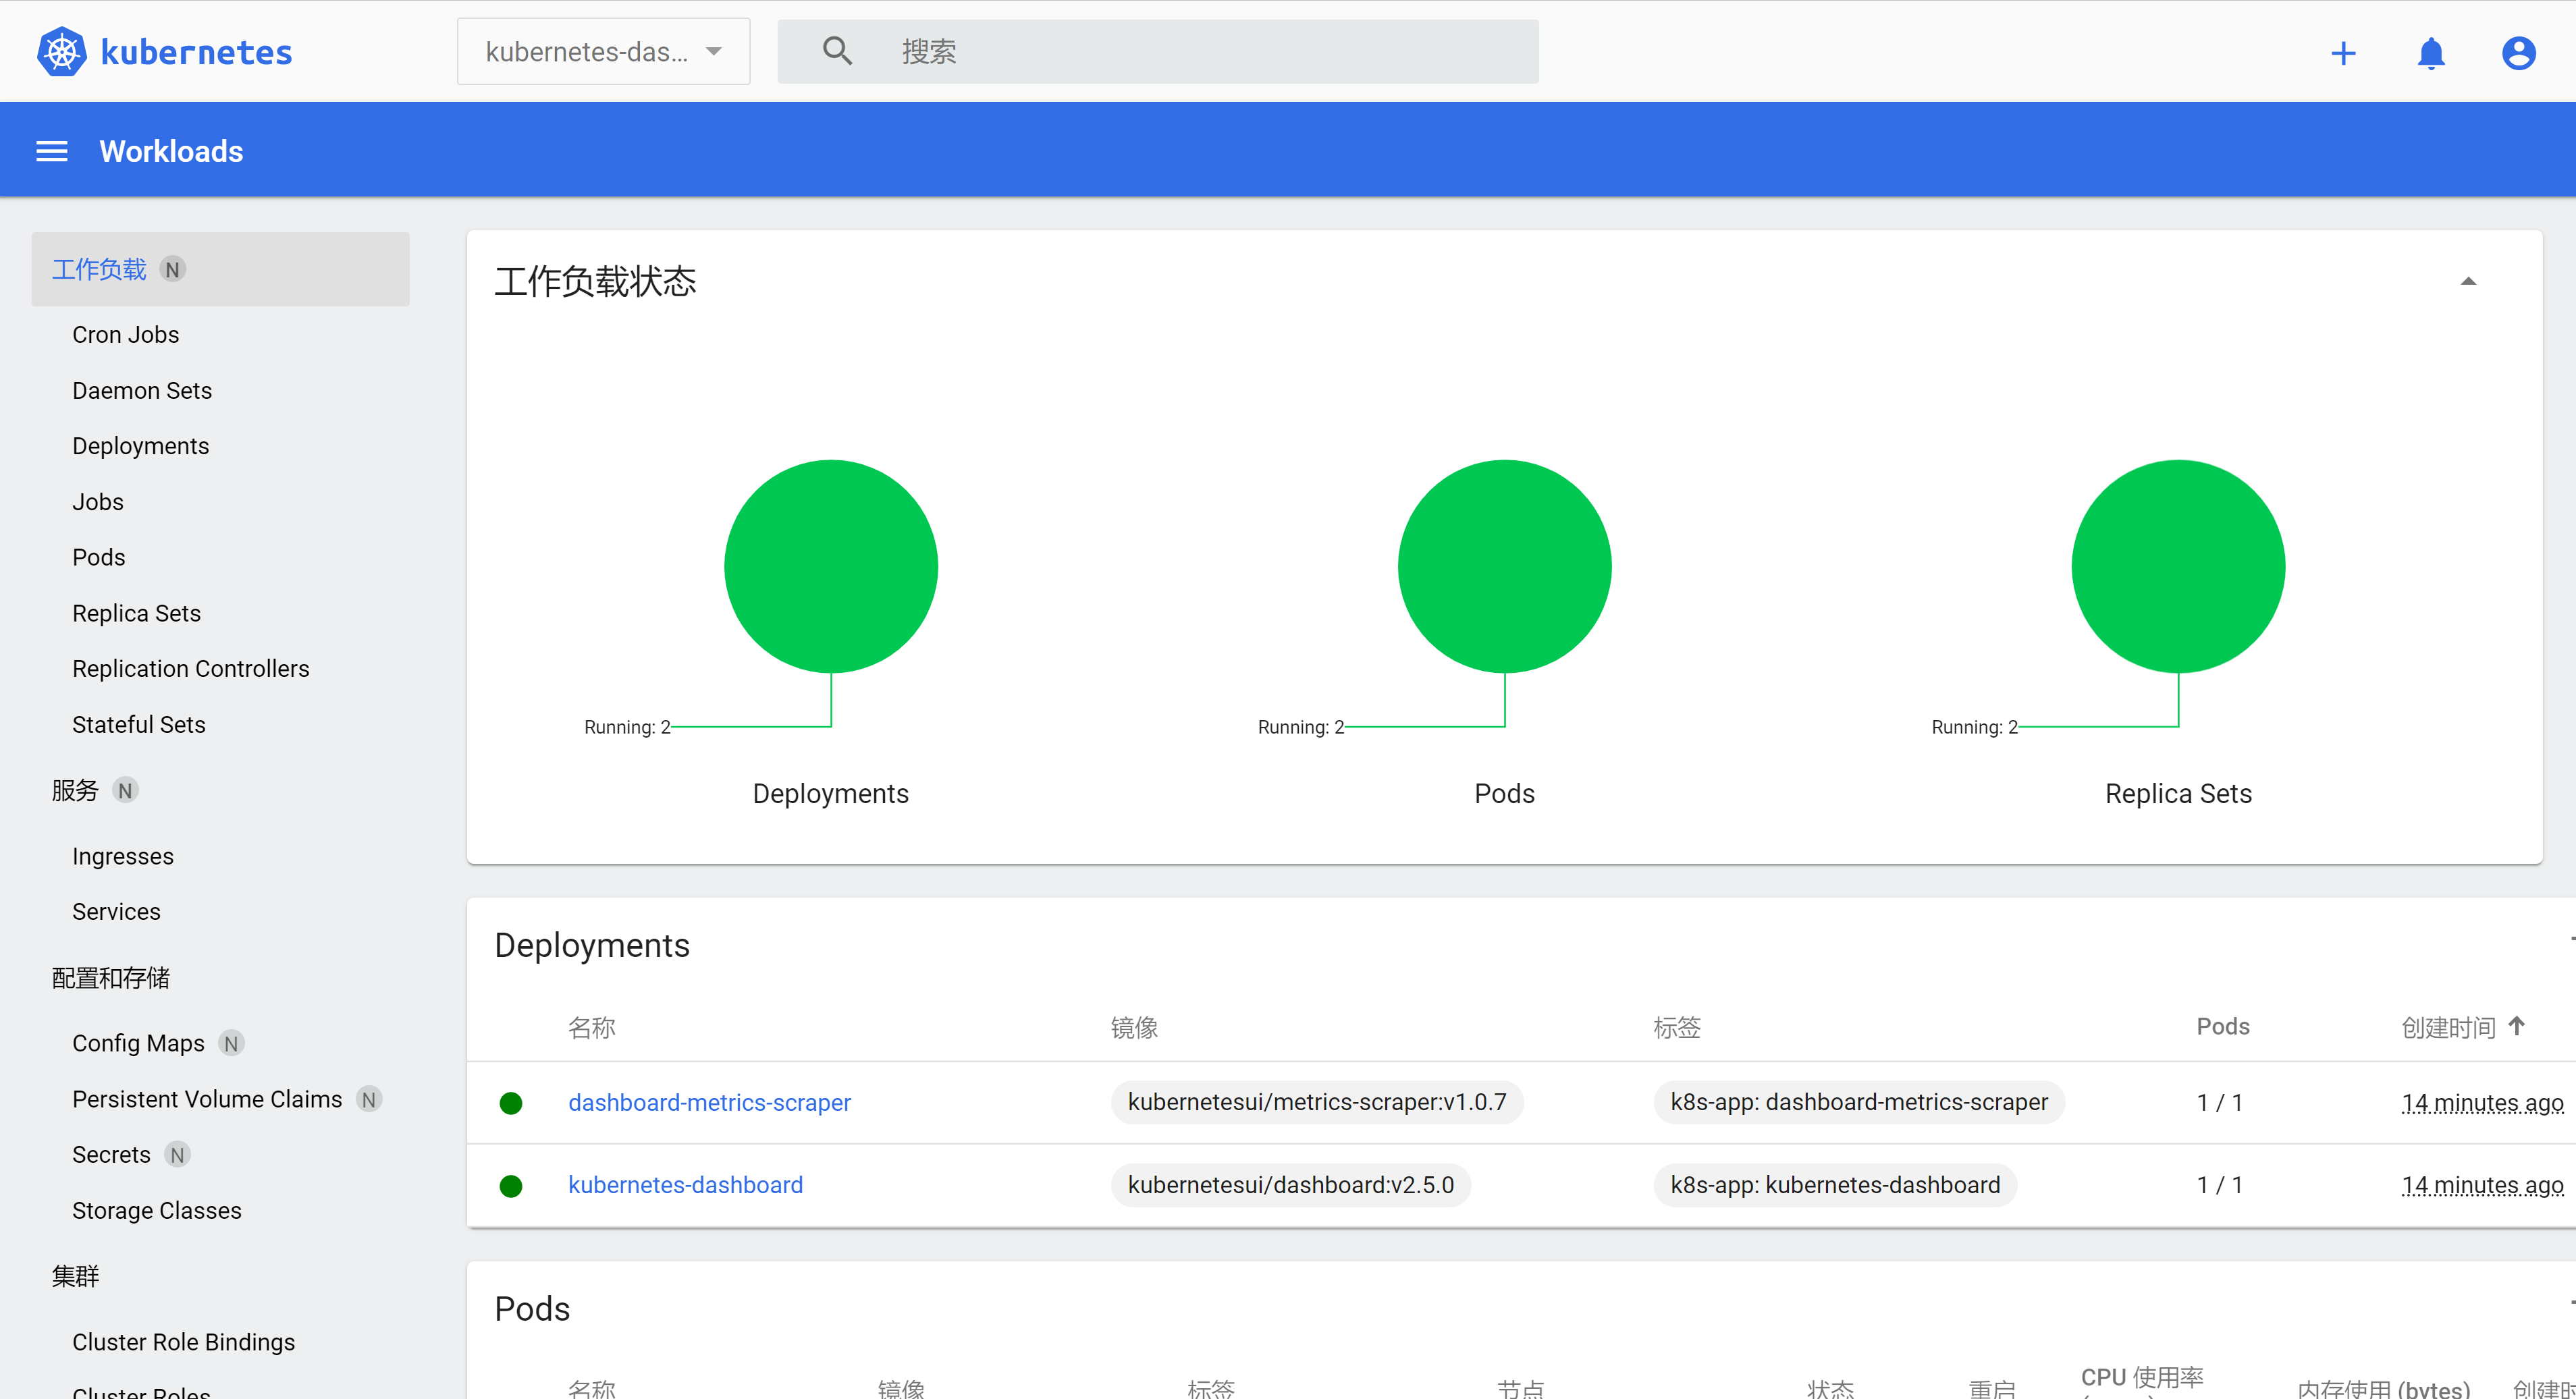
Task: Click the Kubernetes helm logo icon
Action: tap(62, 52)
